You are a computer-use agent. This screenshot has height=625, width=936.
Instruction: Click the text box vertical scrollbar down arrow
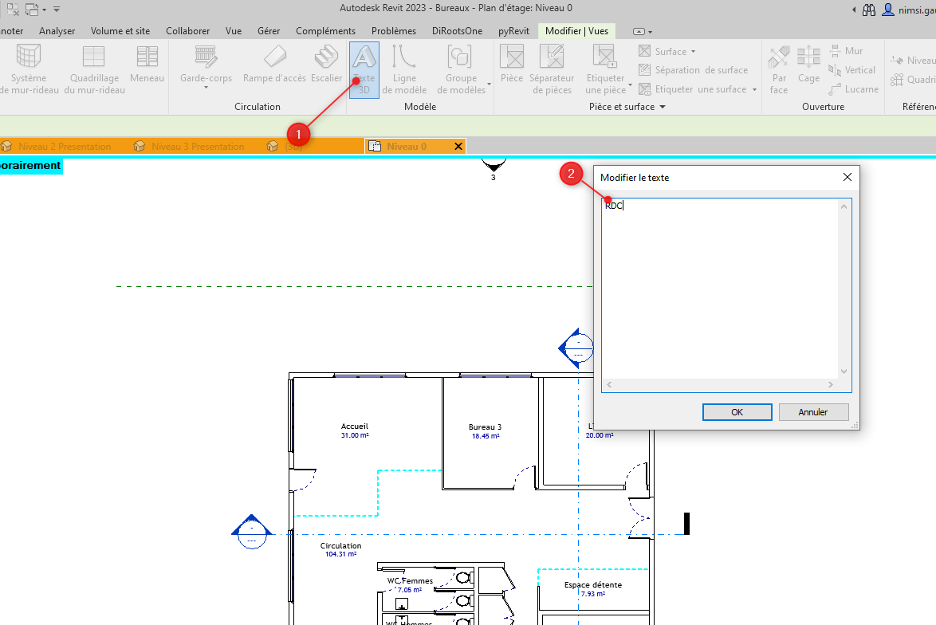[844, 371]
